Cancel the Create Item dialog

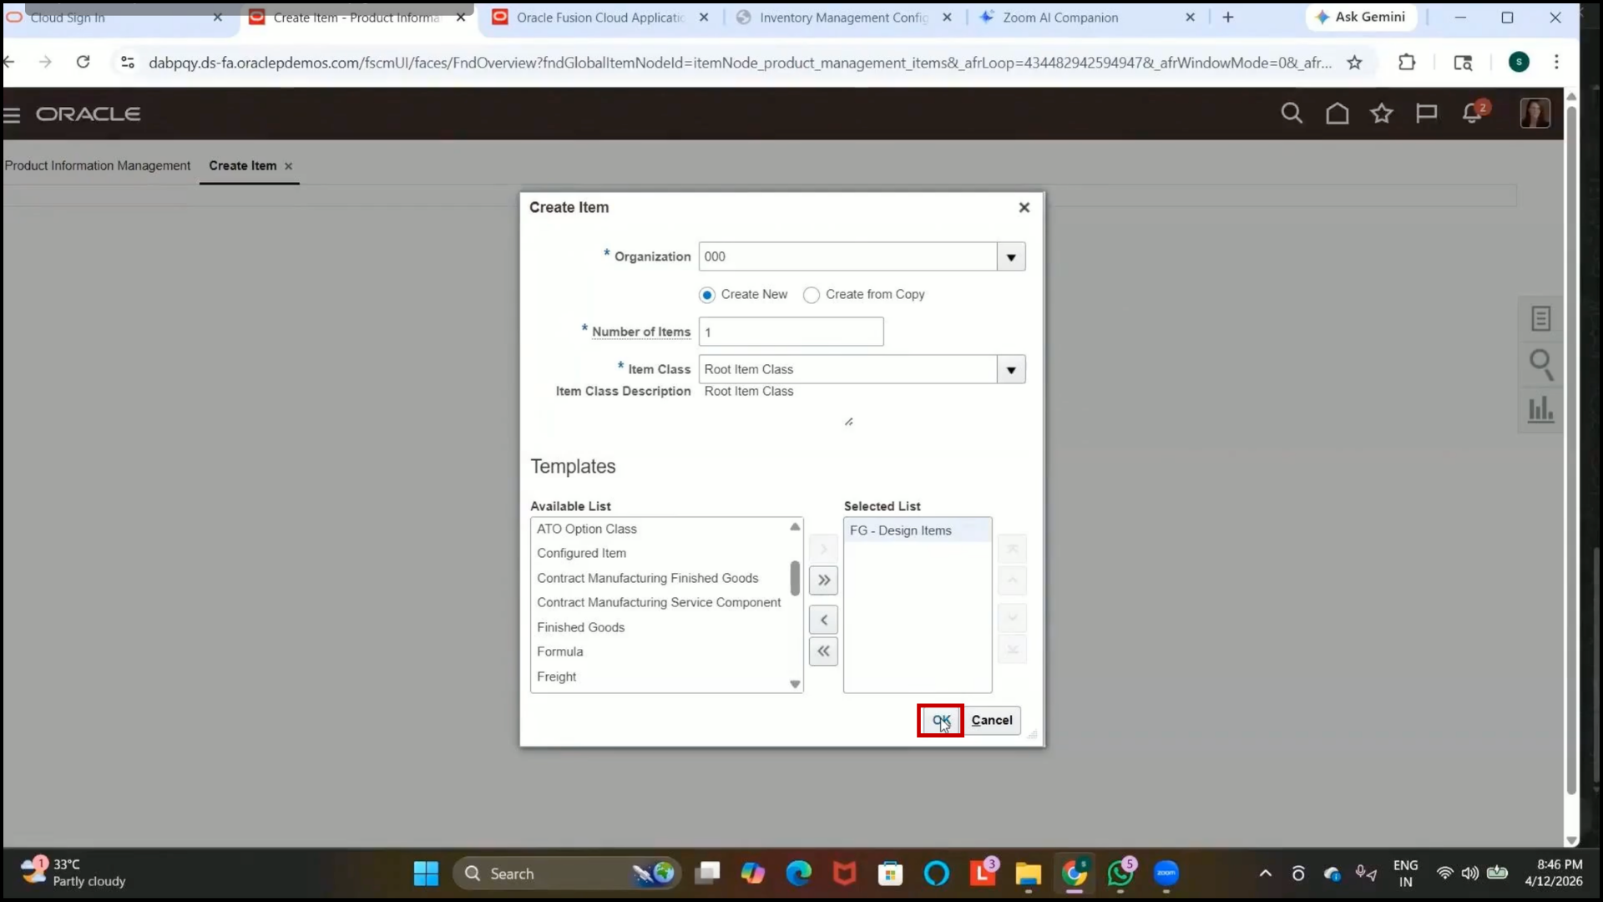click(992, 720)
